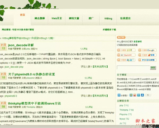Share to Sina Weibo icon

pos(135,95)
